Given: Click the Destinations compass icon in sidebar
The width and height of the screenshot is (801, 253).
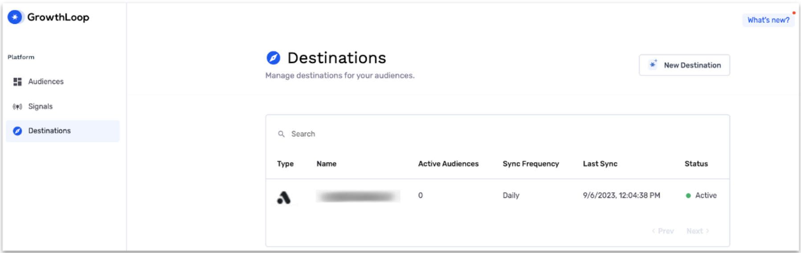Looking at the screenshot, I should click(17, 131).
